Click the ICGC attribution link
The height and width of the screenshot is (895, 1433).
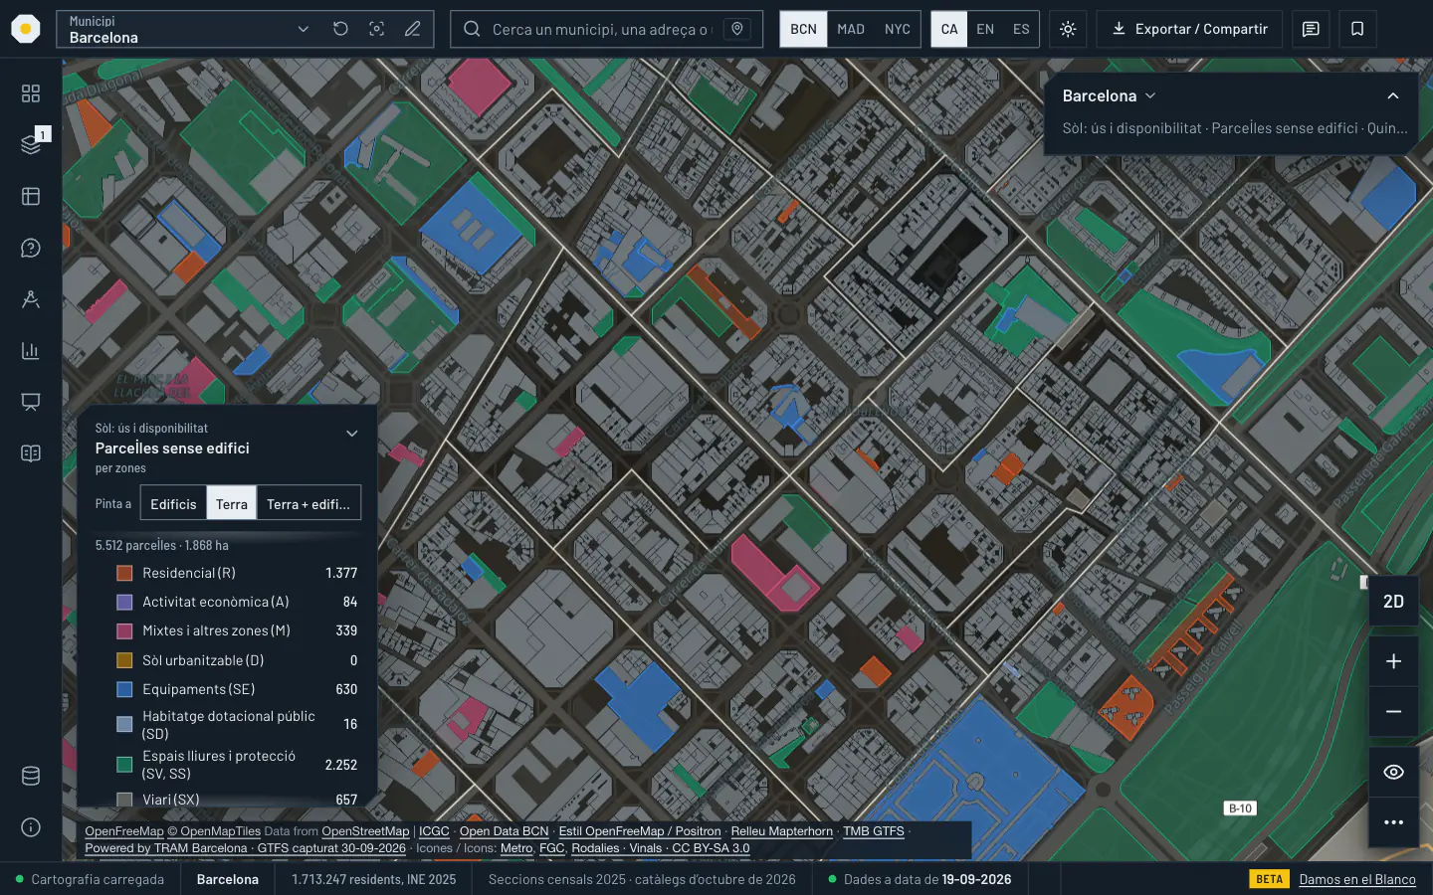[434, 831]
